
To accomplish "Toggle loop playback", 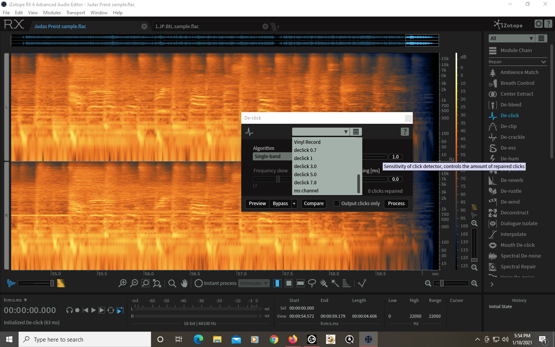I will pyautogui.click(x=111, y=310).
